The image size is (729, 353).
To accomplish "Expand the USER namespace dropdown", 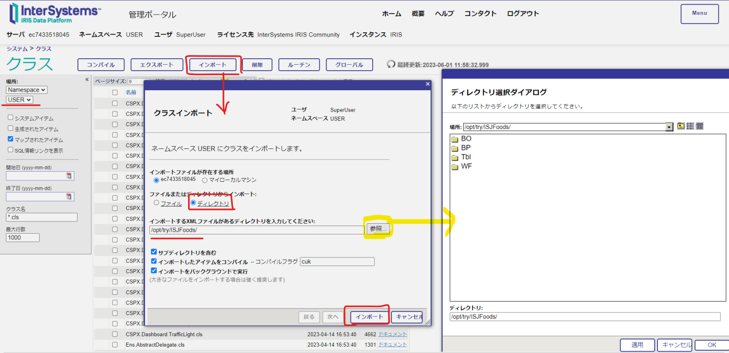I will [x=19, y=100].
